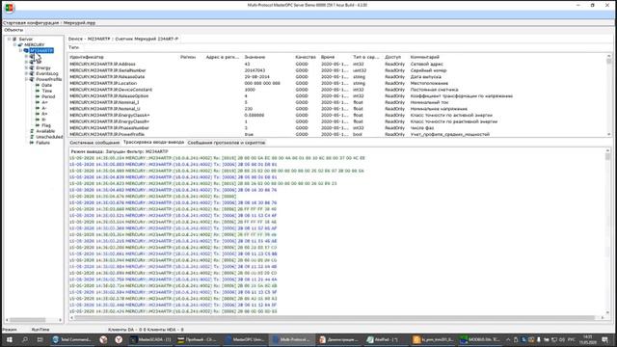Open Windows taskbar search

coord(25,339)
